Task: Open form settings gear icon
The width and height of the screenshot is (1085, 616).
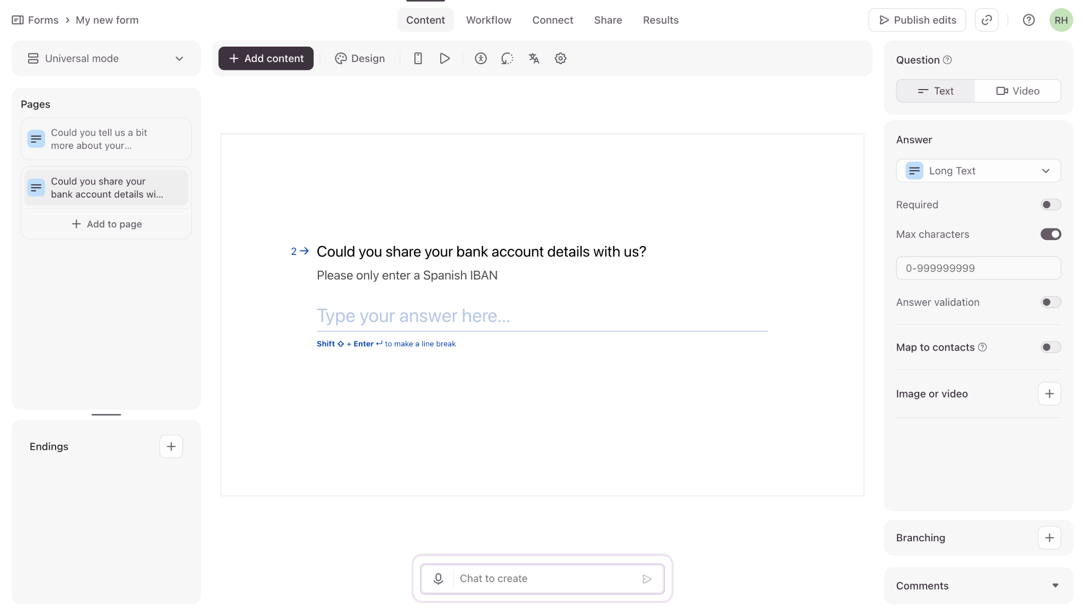Action: pos(561,58)
